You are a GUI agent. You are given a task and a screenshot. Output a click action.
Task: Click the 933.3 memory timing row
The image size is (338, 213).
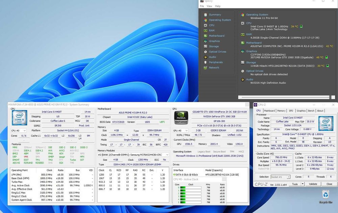(x=133, y=182)
